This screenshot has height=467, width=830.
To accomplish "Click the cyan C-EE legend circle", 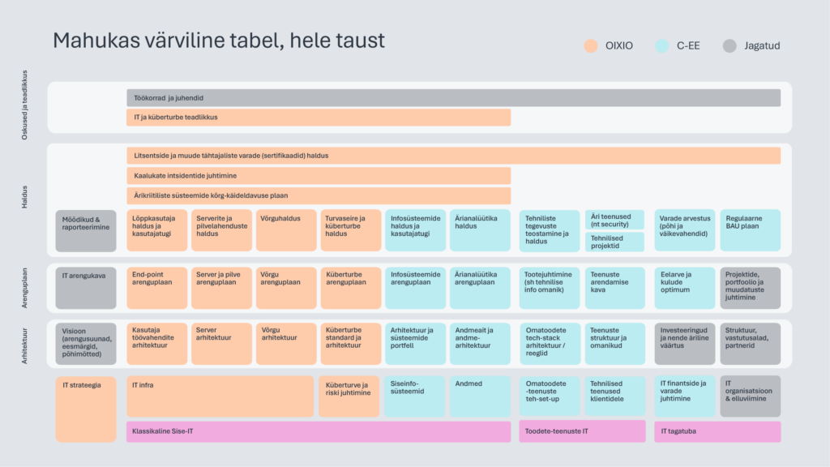I will 660,46.
